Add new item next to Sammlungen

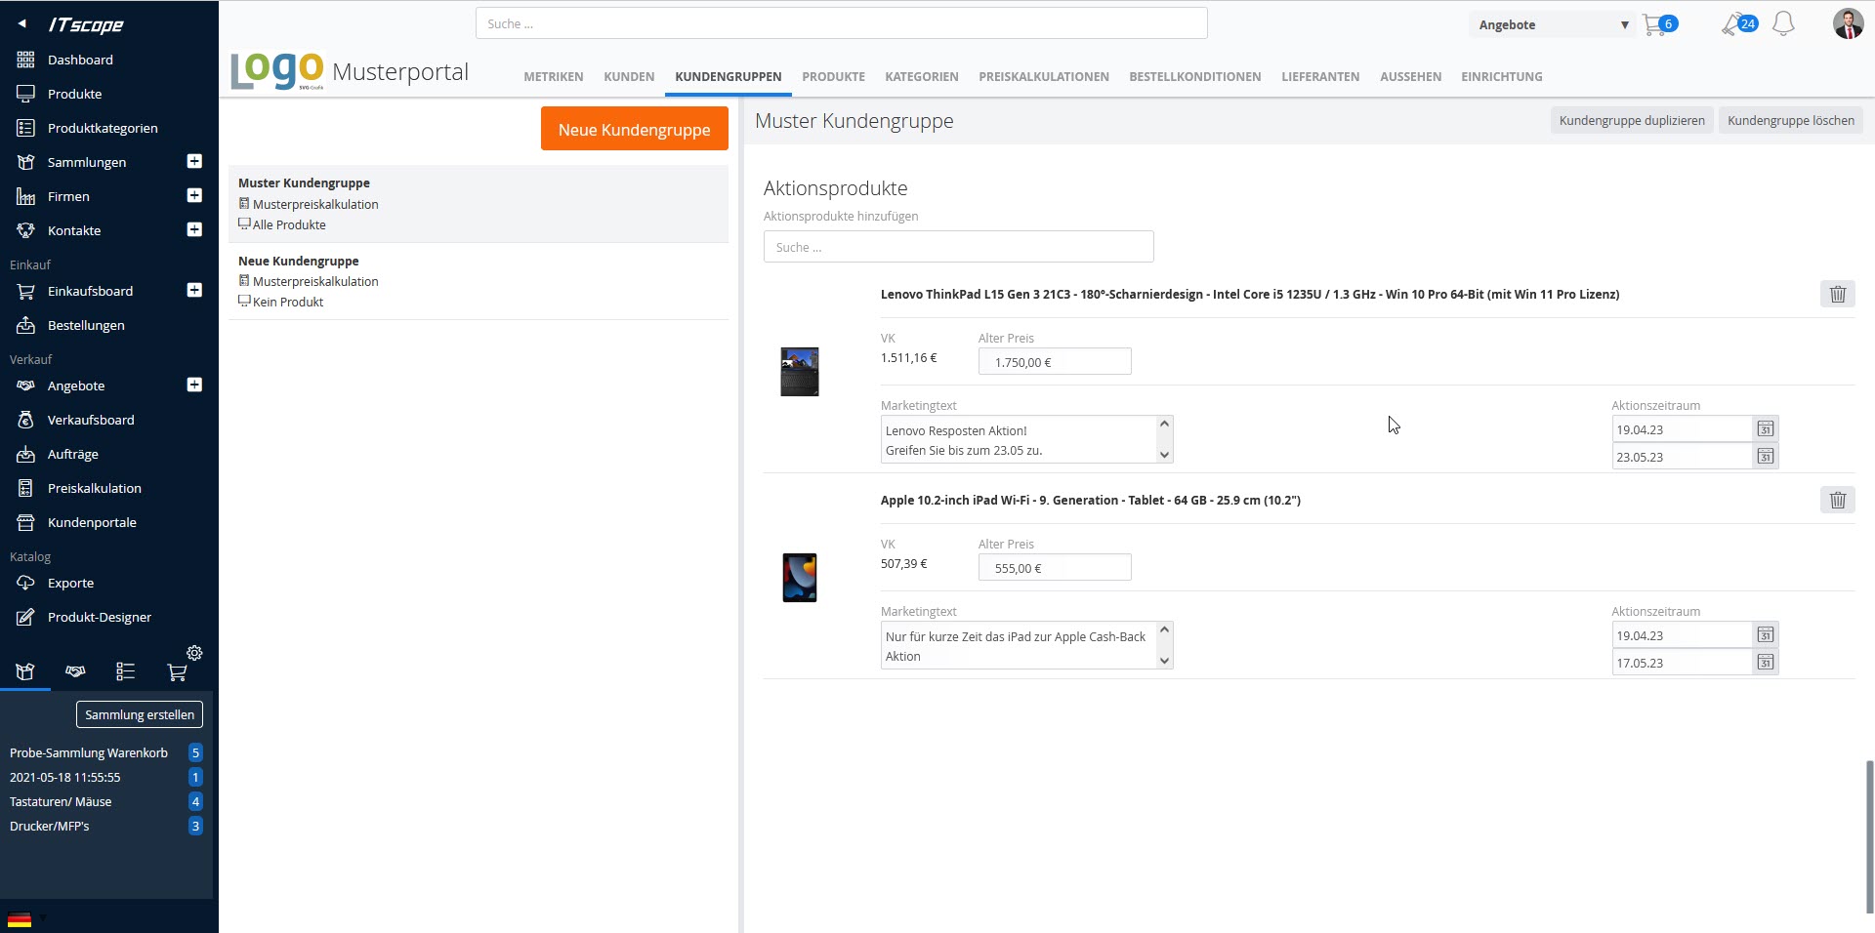click(194, 161)
